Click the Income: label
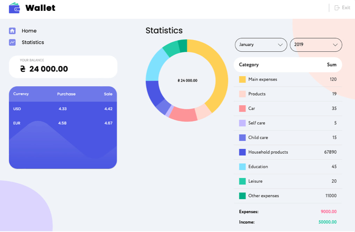The height and width of the screenshot is (232, 355). pyautogui.click(x=247, y=222)
